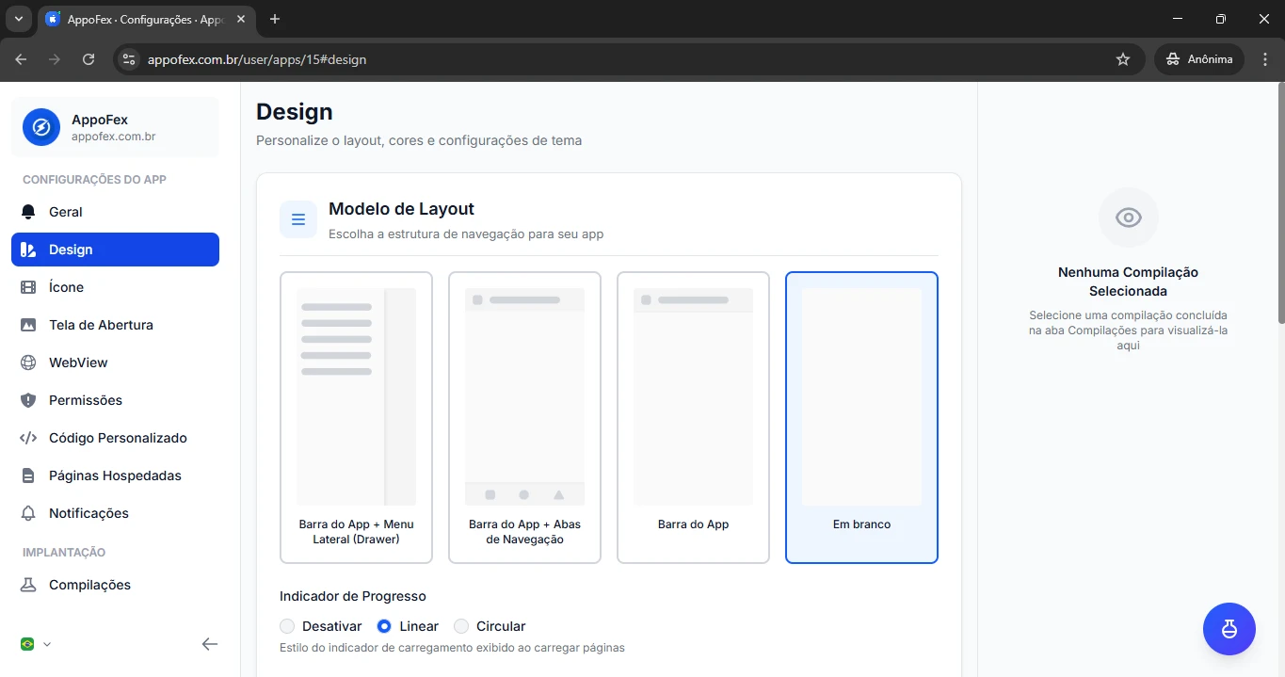Screen dimensions: 1285x677
Task: Select the Desativar progress indicator option
Action: 287,626
